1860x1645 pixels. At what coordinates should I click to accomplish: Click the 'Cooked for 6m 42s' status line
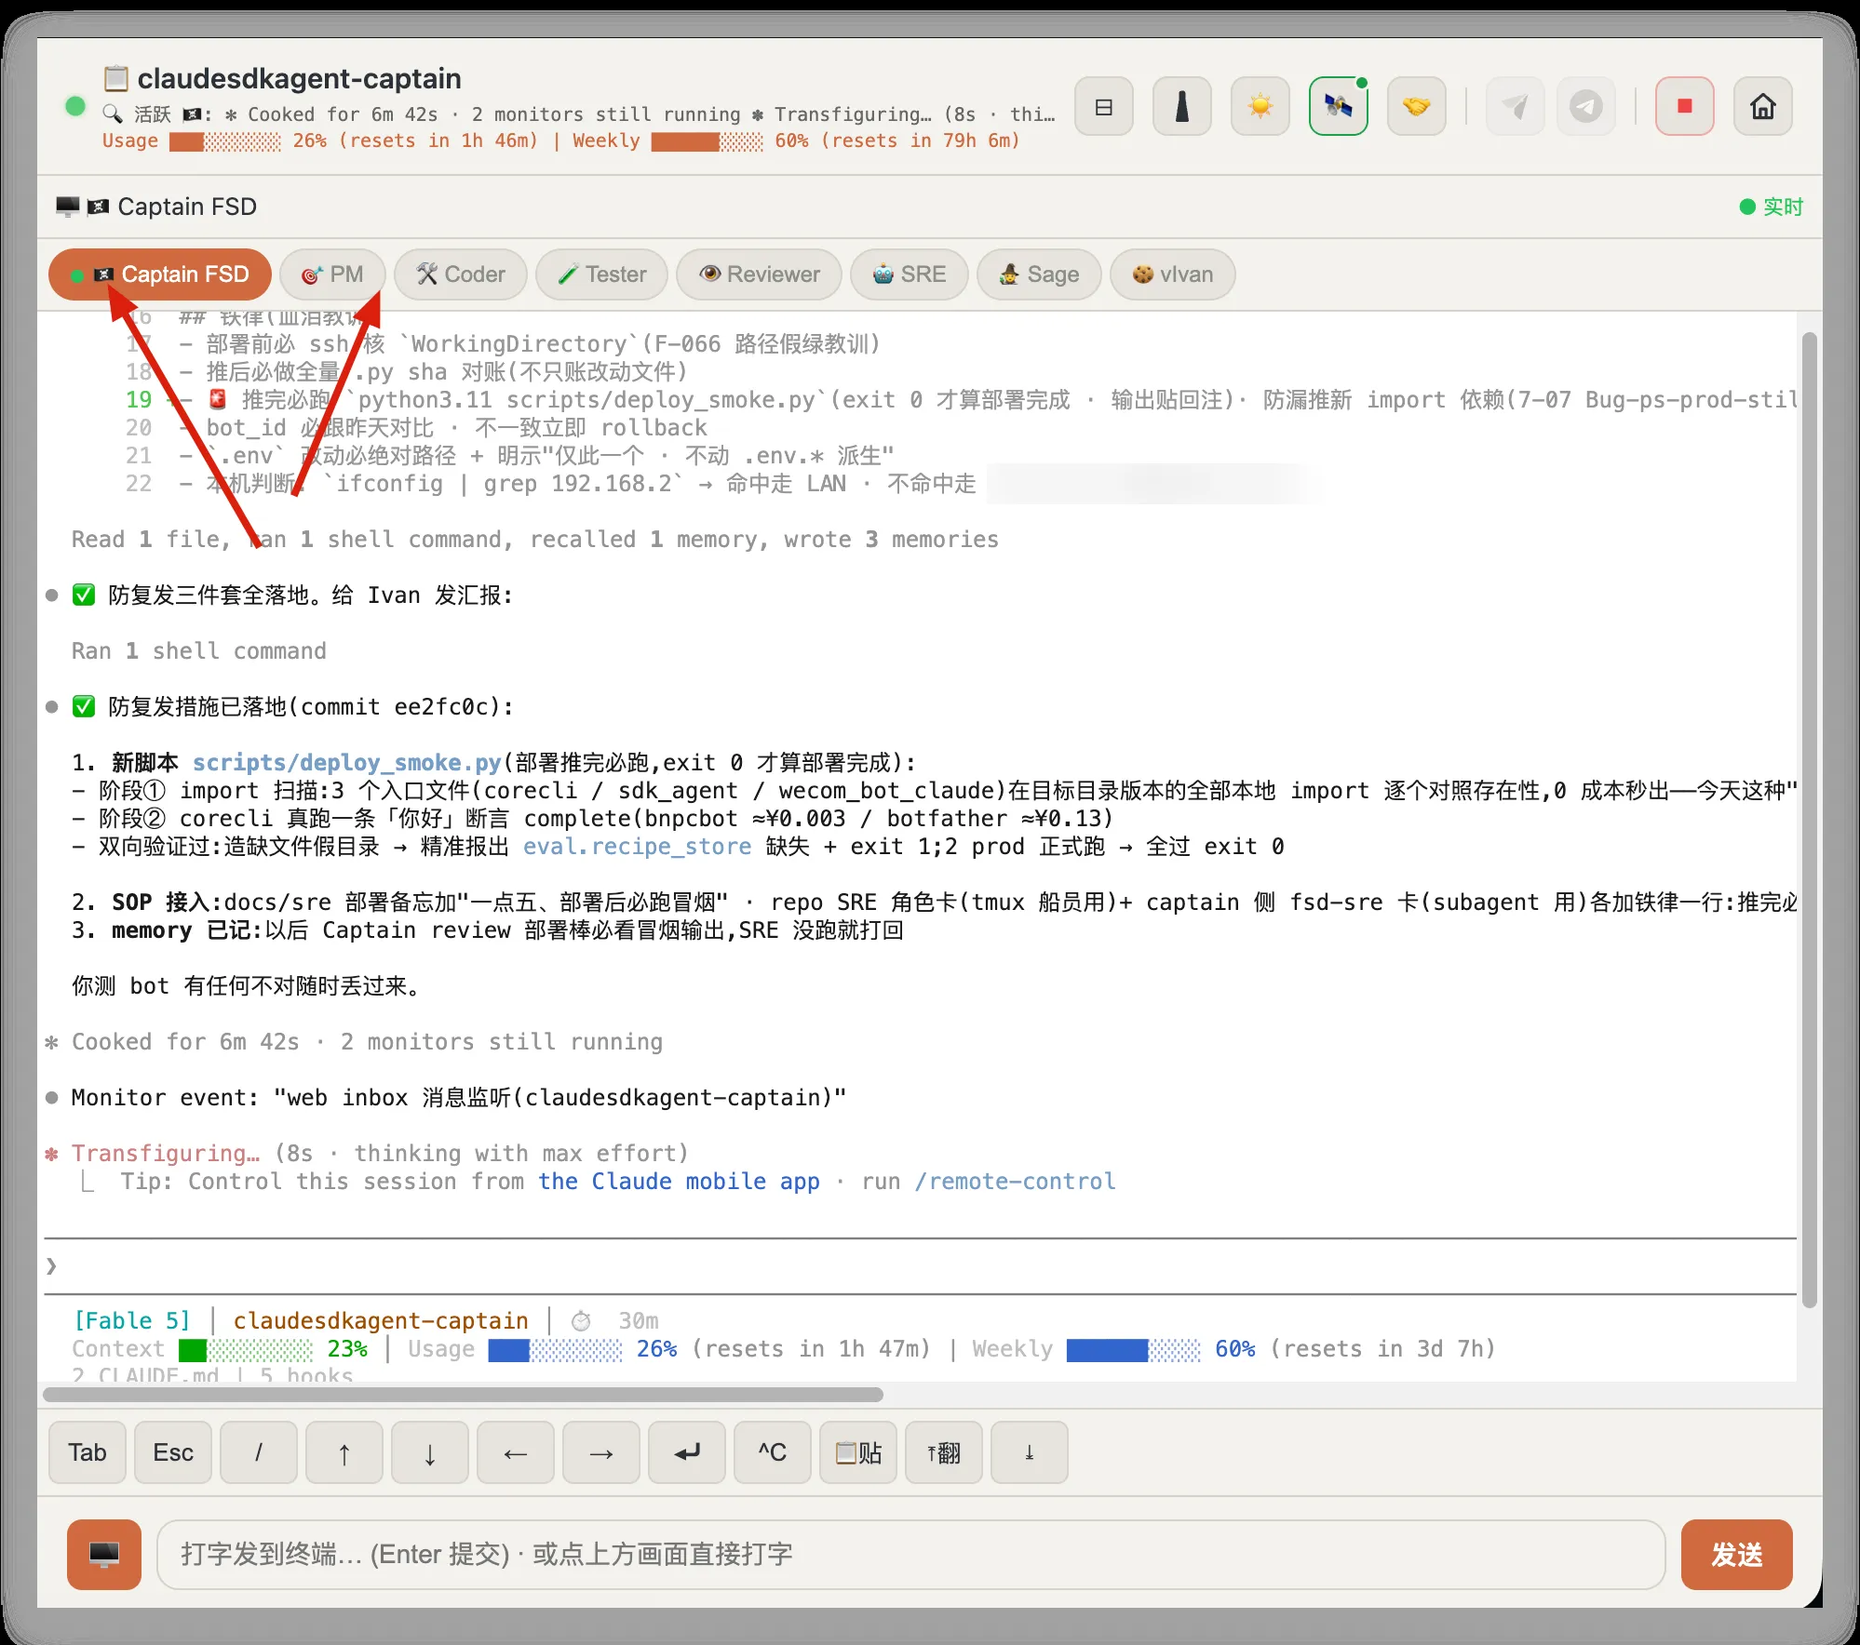(367, 1041)
